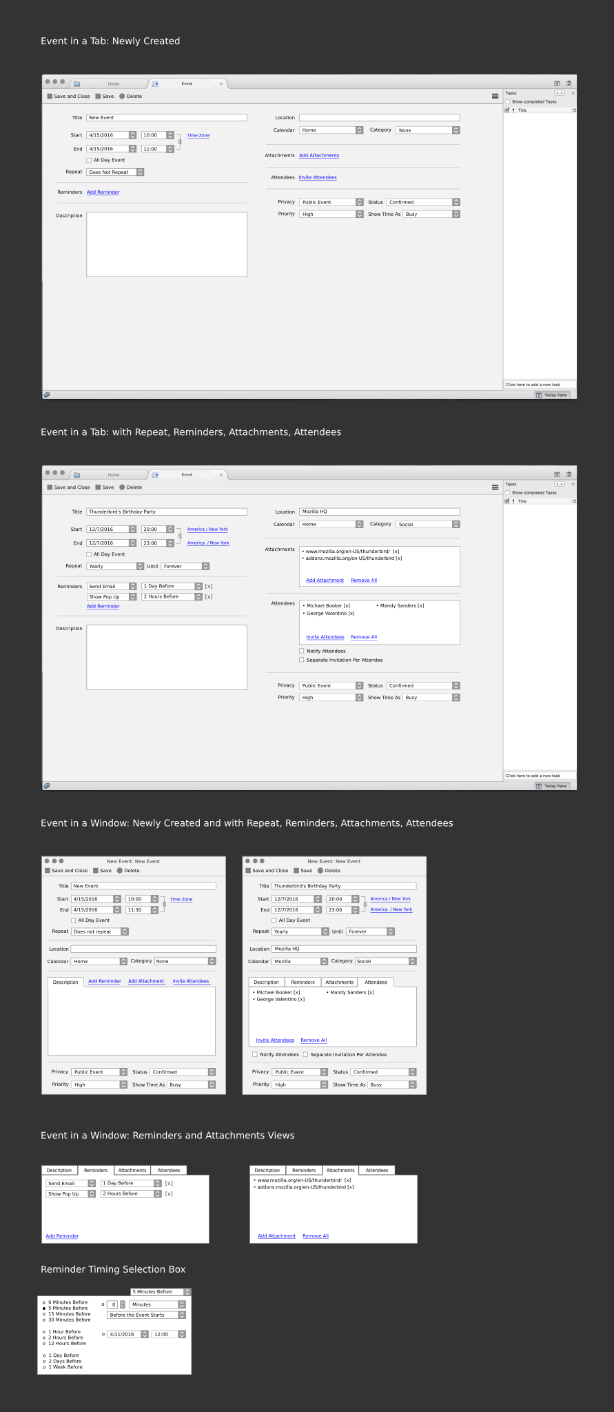Click Location field 'Mozilla HQ' in Birthday Party tab

coord(380,512)
